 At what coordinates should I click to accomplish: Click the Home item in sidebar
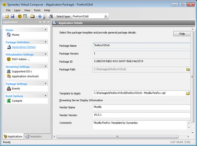pyautogui.click(x=16, y=35)
